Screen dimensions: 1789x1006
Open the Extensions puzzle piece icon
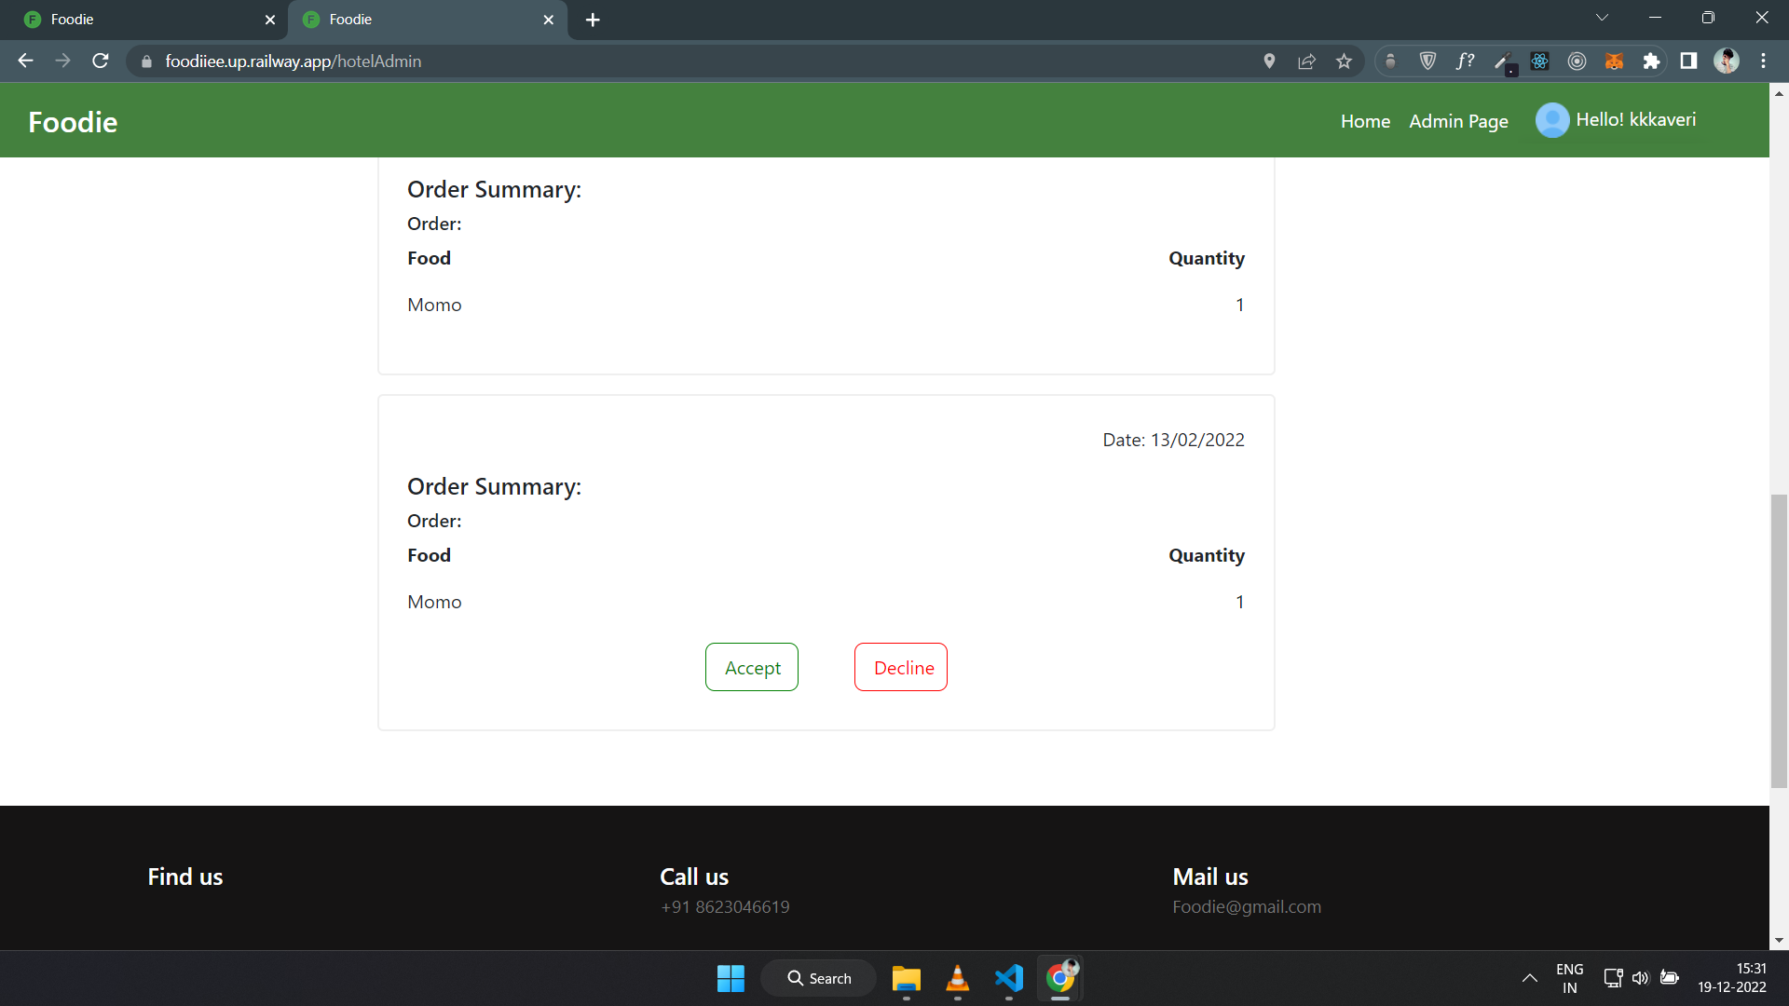(1651, 61)
